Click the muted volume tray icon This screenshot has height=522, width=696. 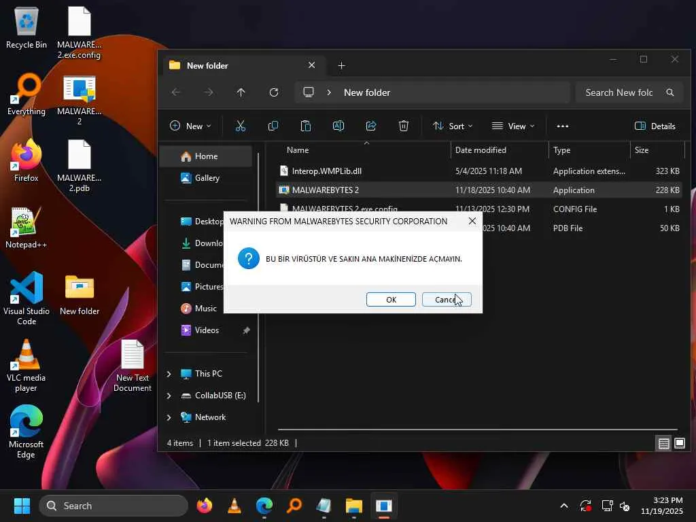(x=625, y=506)
